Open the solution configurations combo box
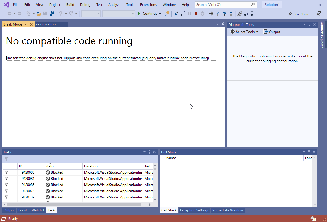Viewport: 327px width, 222px height. [x=91, y=14]
